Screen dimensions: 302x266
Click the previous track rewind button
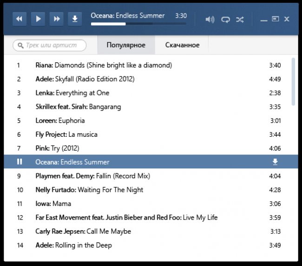pos(20,19)
